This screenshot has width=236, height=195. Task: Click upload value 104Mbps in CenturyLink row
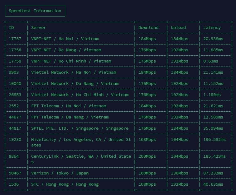179,156
